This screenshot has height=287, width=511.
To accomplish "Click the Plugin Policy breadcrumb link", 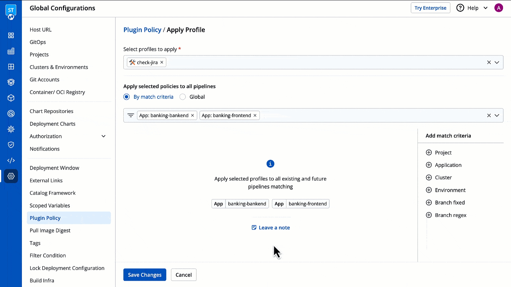I will point(142,30).
